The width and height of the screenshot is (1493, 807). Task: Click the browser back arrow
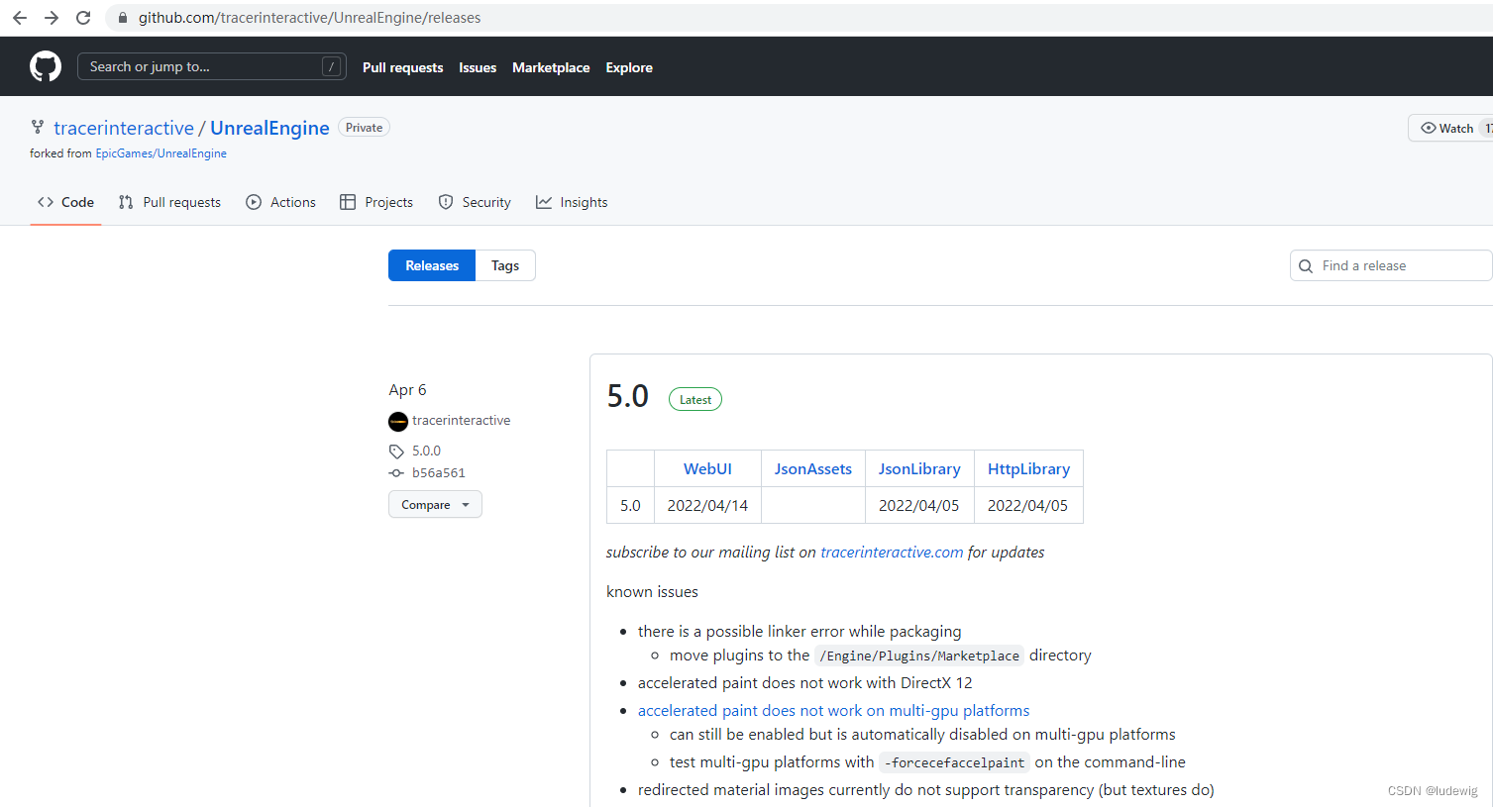point(20,18)
